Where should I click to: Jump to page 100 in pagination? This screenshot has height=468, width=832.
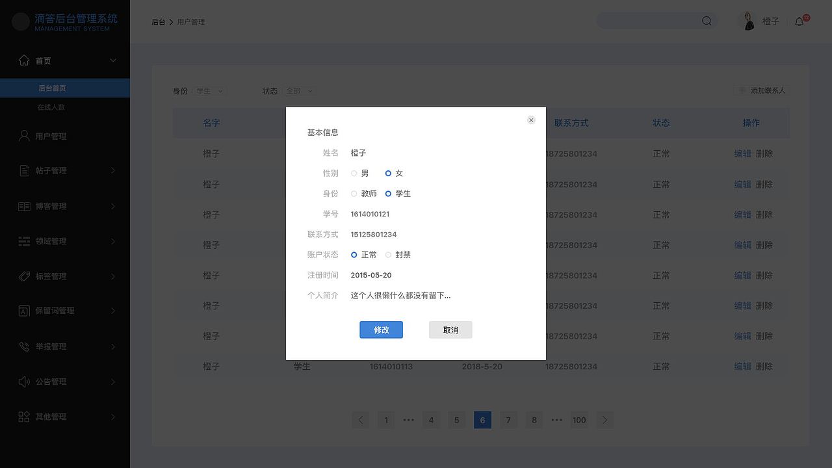(579, 420)
